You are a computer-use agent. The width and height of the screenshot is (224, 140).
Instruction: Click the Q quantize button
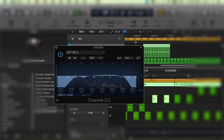[103, 113]
